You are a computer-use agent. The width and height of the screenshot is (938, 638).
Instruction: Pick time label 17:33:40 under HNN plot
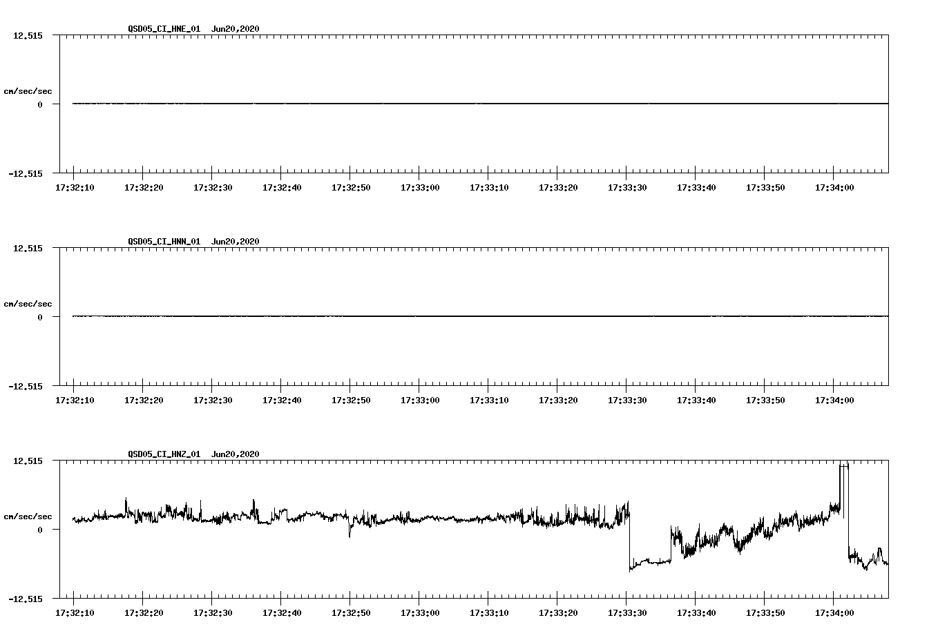pyautogui.click(x=696, y=400)
